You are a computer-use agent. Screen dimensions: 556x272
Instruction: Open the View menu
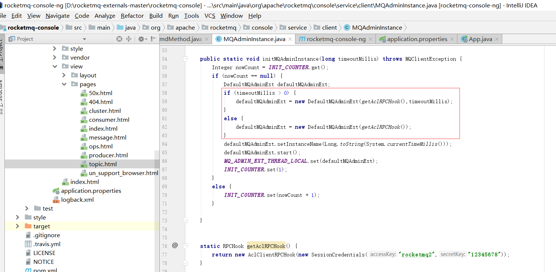click(34, 16)
